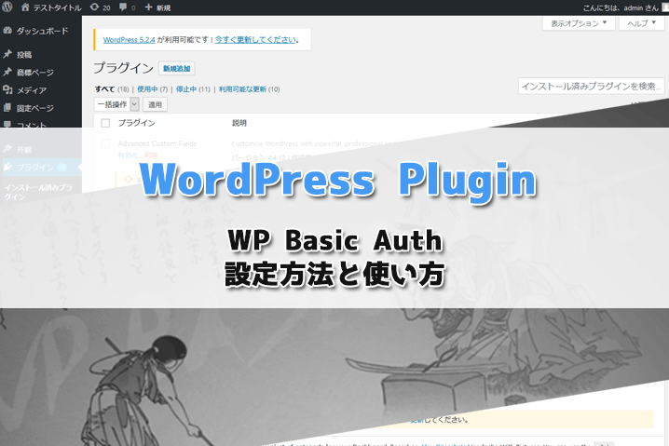Screen dimensions: 669x446
Task: Filter plugins by すべて
Action: pyautogui.click(x=104, y=89)
